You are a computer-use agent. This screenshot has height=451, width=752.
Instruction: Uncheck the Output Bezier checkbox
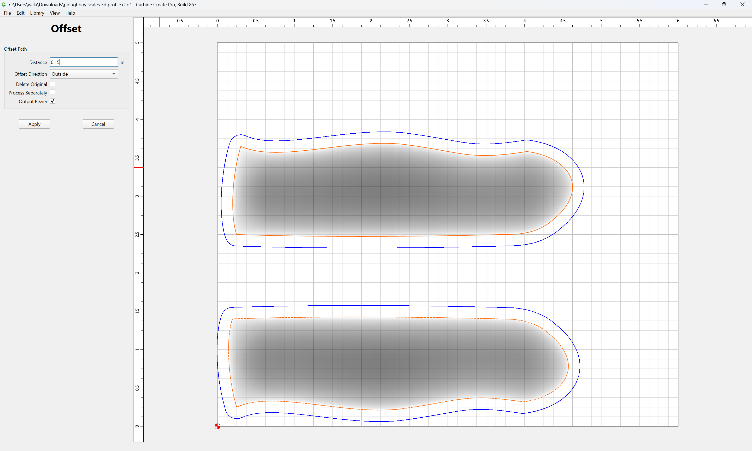click(52, 101)
